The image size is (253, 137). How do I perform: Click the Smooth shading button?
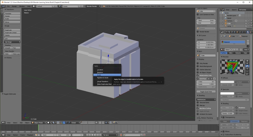tap(8, 48)
